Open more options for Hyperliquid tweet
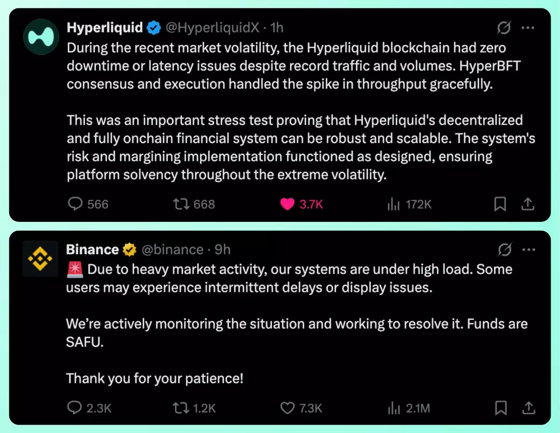The height and width of the screenshot is (433, 560). click(x=527, y=28)
